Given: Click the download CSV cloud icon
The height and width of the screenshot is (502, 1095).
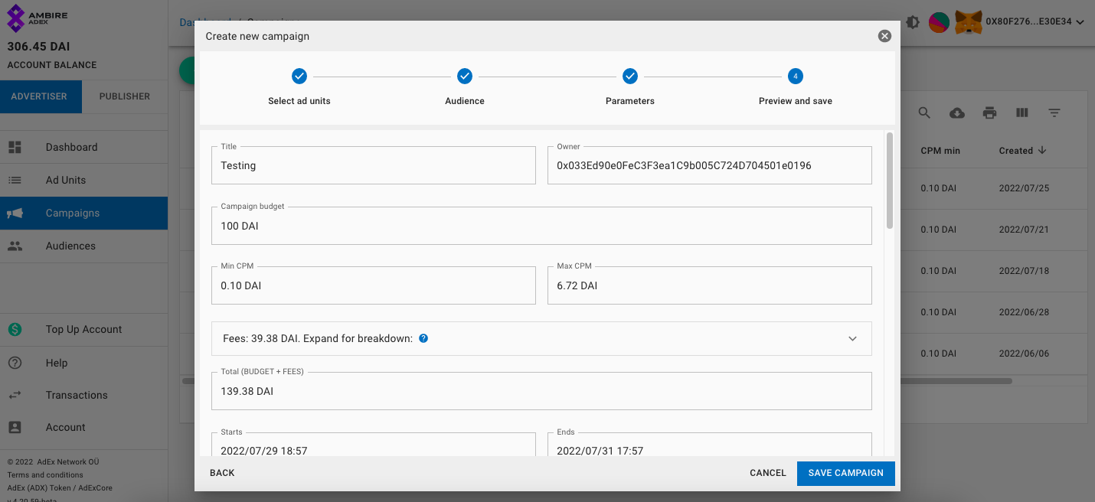Looking at the screenshot, I should [x=957, y=112].
